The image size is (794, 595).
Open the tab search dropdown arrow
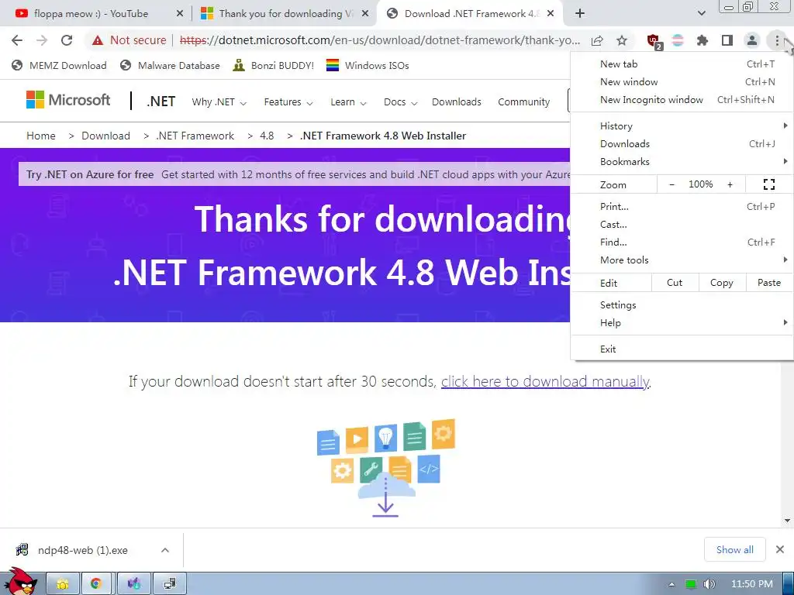point(701,14)
